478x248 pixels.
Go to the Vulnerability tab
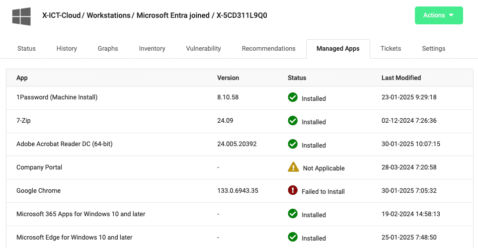[203, 49]
